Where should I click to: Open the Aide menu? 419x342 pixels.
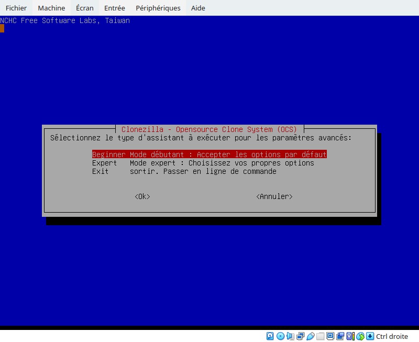coord(198,8)
